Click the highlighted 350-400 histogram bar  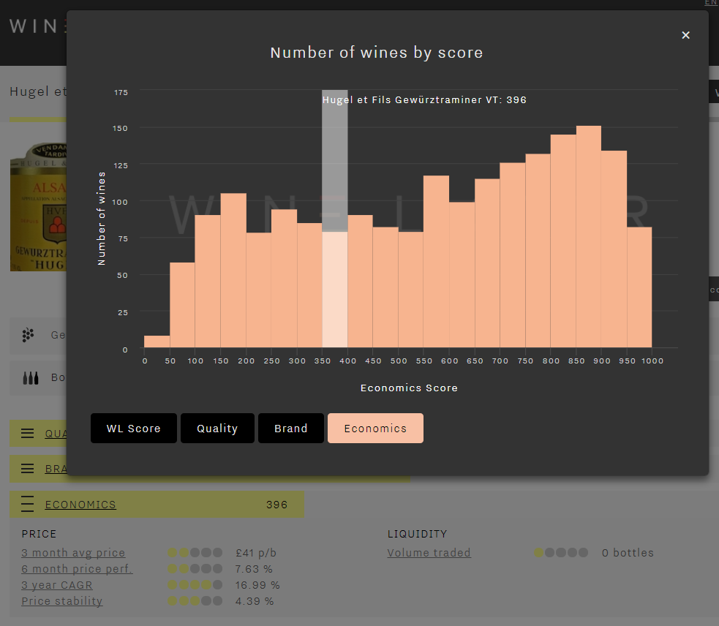(x=335, y=290)
